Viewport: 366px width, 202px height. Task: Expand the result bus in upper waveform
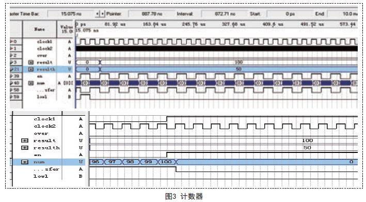pos(31,63)
